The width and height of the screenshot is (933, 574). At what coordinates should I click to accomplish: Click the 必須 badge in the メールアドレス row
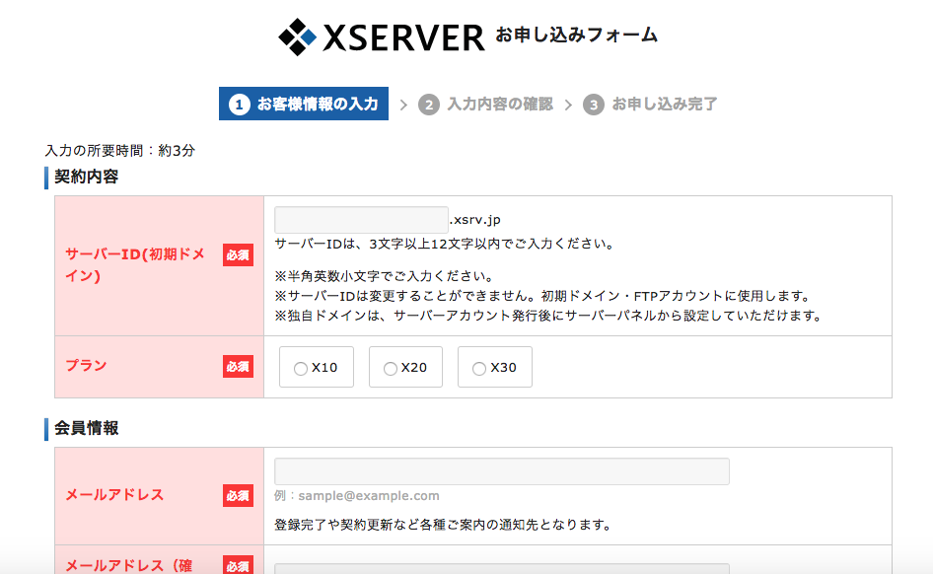[x=238, y=495]
